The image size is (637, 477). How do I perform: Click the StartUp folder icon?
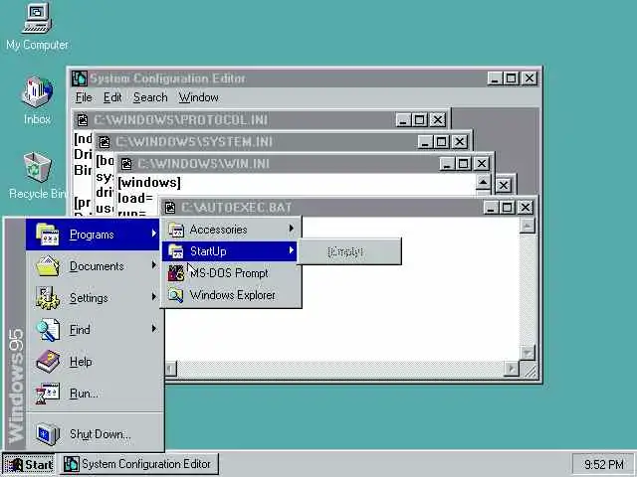coord(176,251)
